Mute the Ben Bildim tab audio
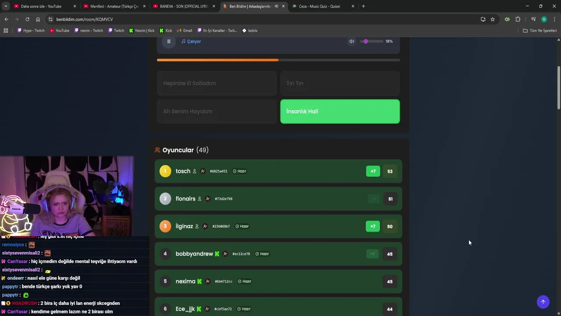The width and height of the screenshot is (561, 316). coord(276,6)
